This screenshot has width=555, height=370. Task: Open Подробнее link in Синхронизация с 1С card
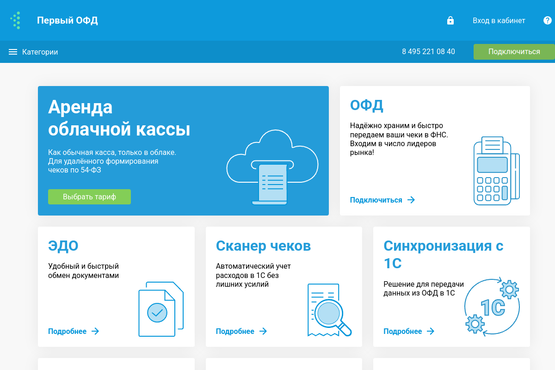(x=403, y=331)
